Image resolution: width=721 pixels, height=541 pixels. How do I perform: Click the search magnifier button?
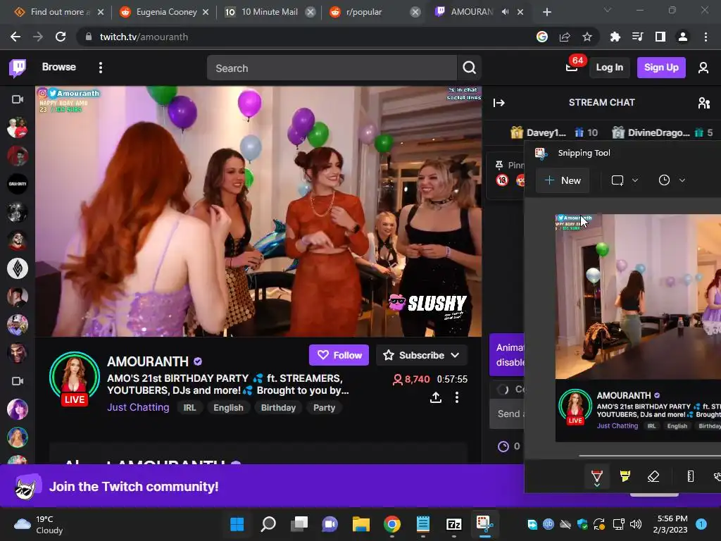point(469,68)
